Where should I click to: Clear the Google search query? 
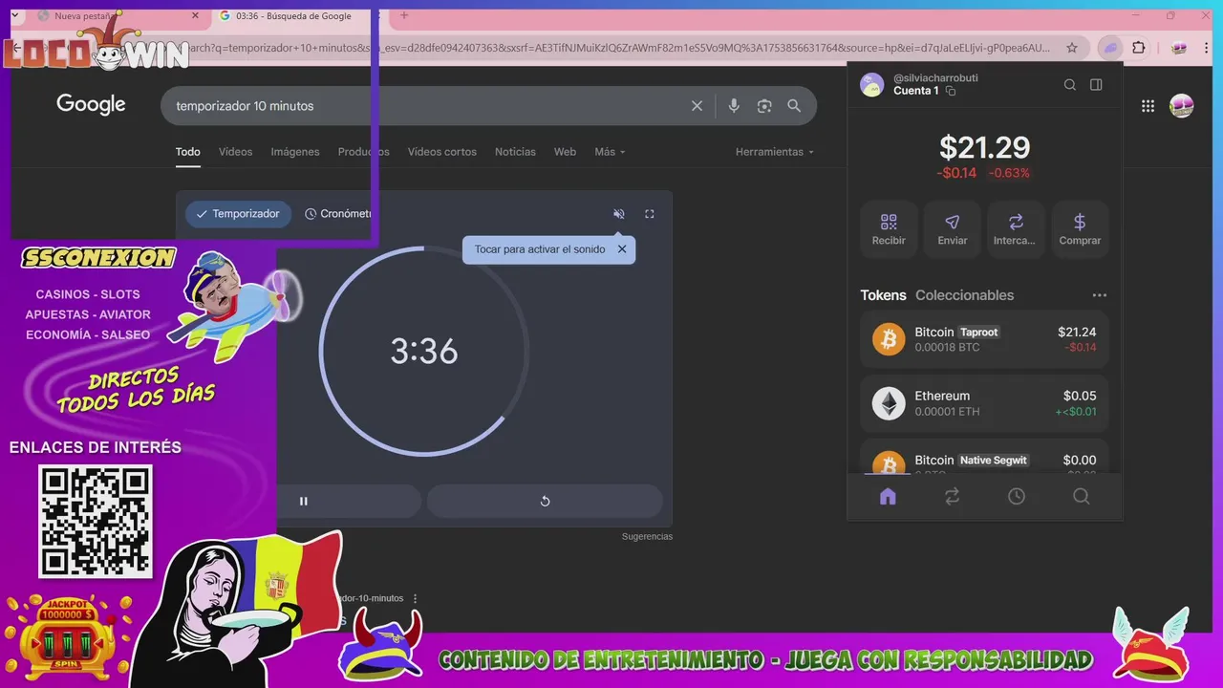[x=697, y=106]
